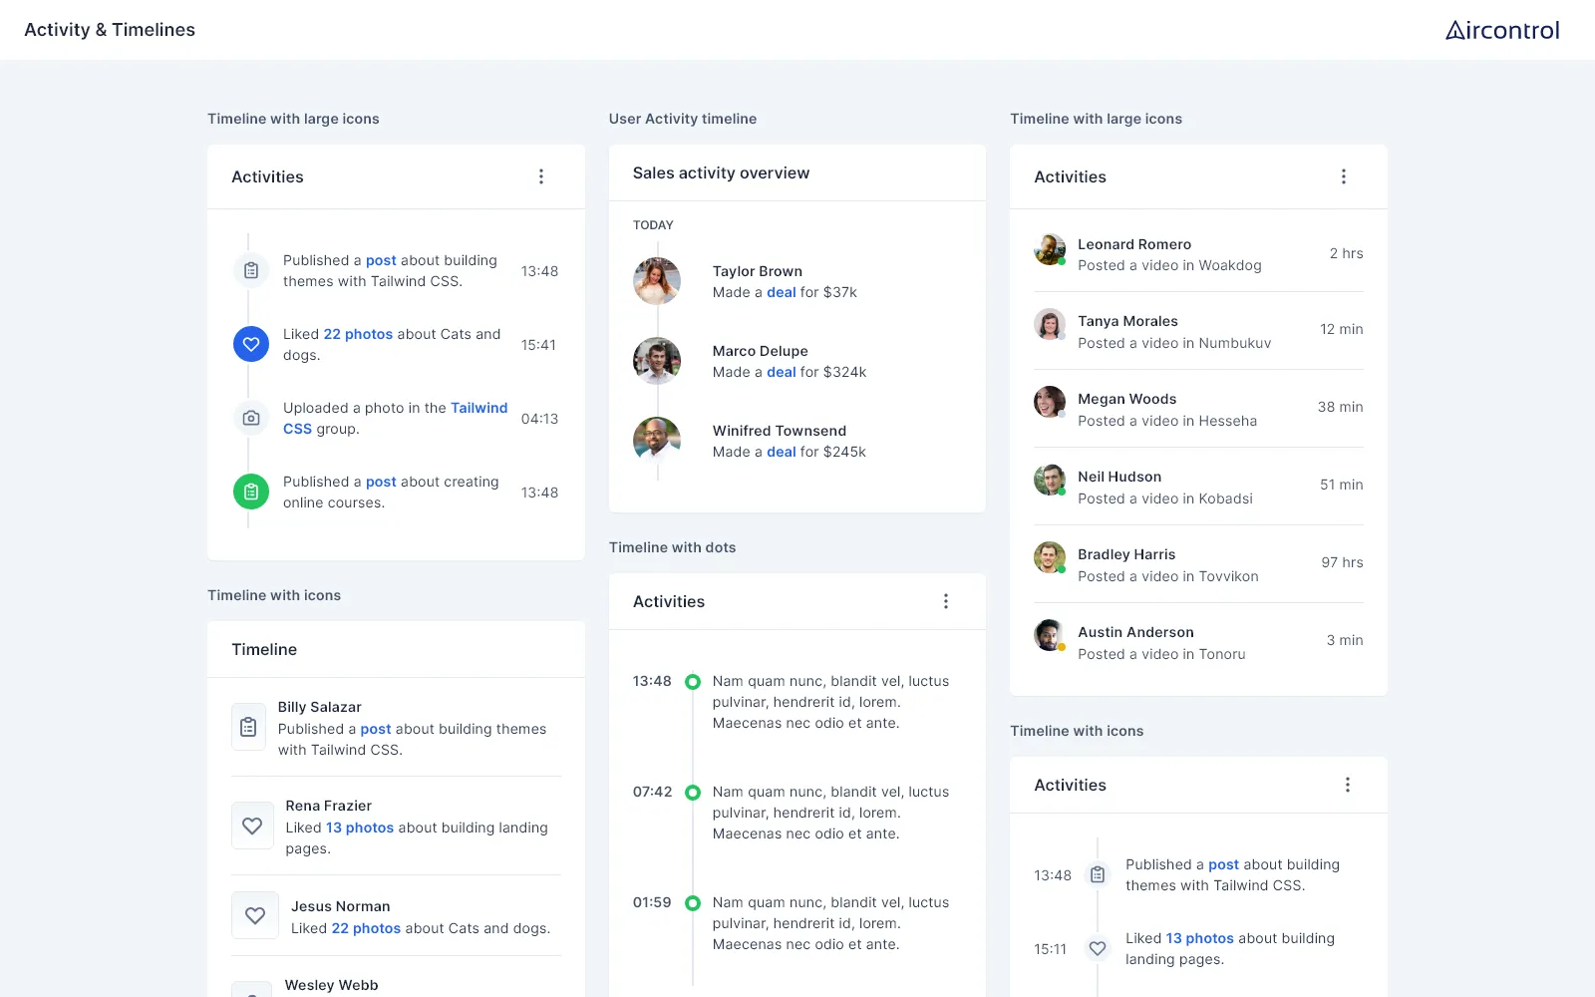
Task: Open kebab menu of bottom-right Activities card
Action: (x=1348, y=785)
